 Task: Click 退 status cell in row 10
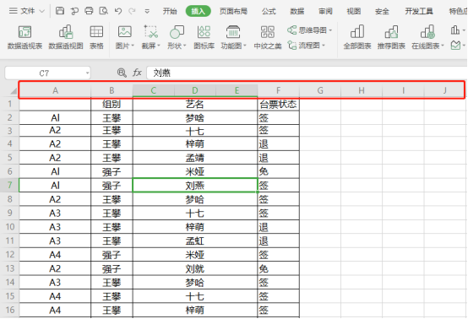coord(278,227)
